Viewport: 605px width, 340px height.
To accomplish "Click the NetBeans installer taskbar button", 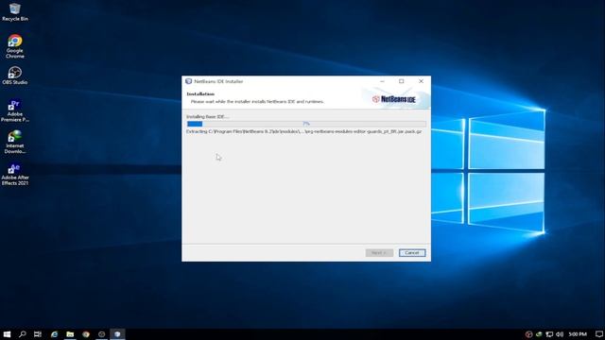I will click(x=117, y=334).
